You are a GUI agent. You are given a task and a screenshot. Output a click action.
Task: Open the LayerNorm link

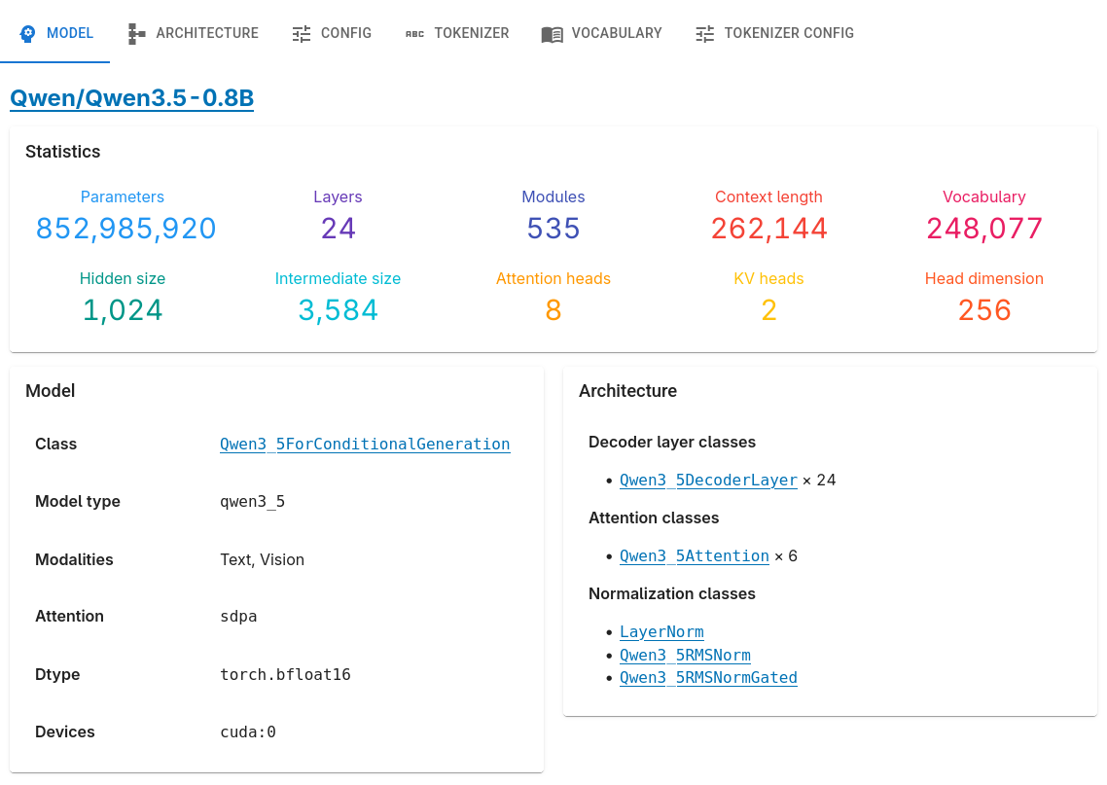(661, 632)
